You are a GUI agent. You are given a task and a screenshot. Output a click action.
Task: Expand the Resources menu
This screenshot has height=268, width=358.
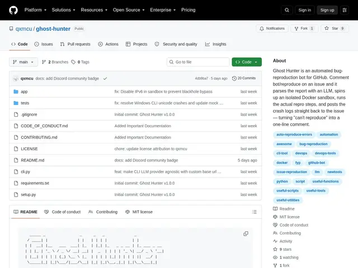click(x=94, y=10)
